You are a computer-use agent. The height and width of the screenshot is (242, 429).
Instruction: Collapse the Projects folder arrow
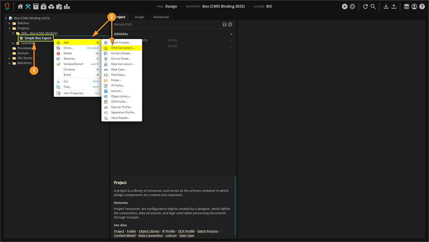pos(9,28)
